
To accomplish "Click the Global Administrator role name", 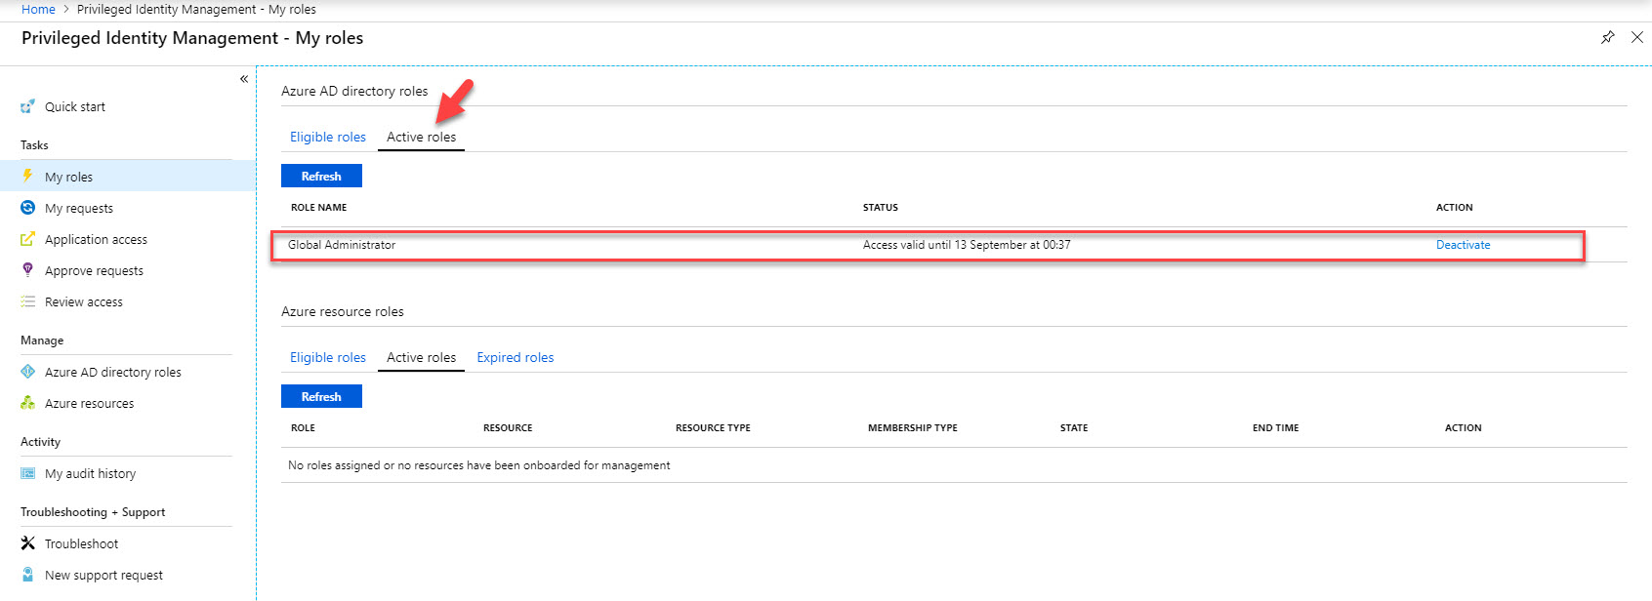I will (342, 245).
